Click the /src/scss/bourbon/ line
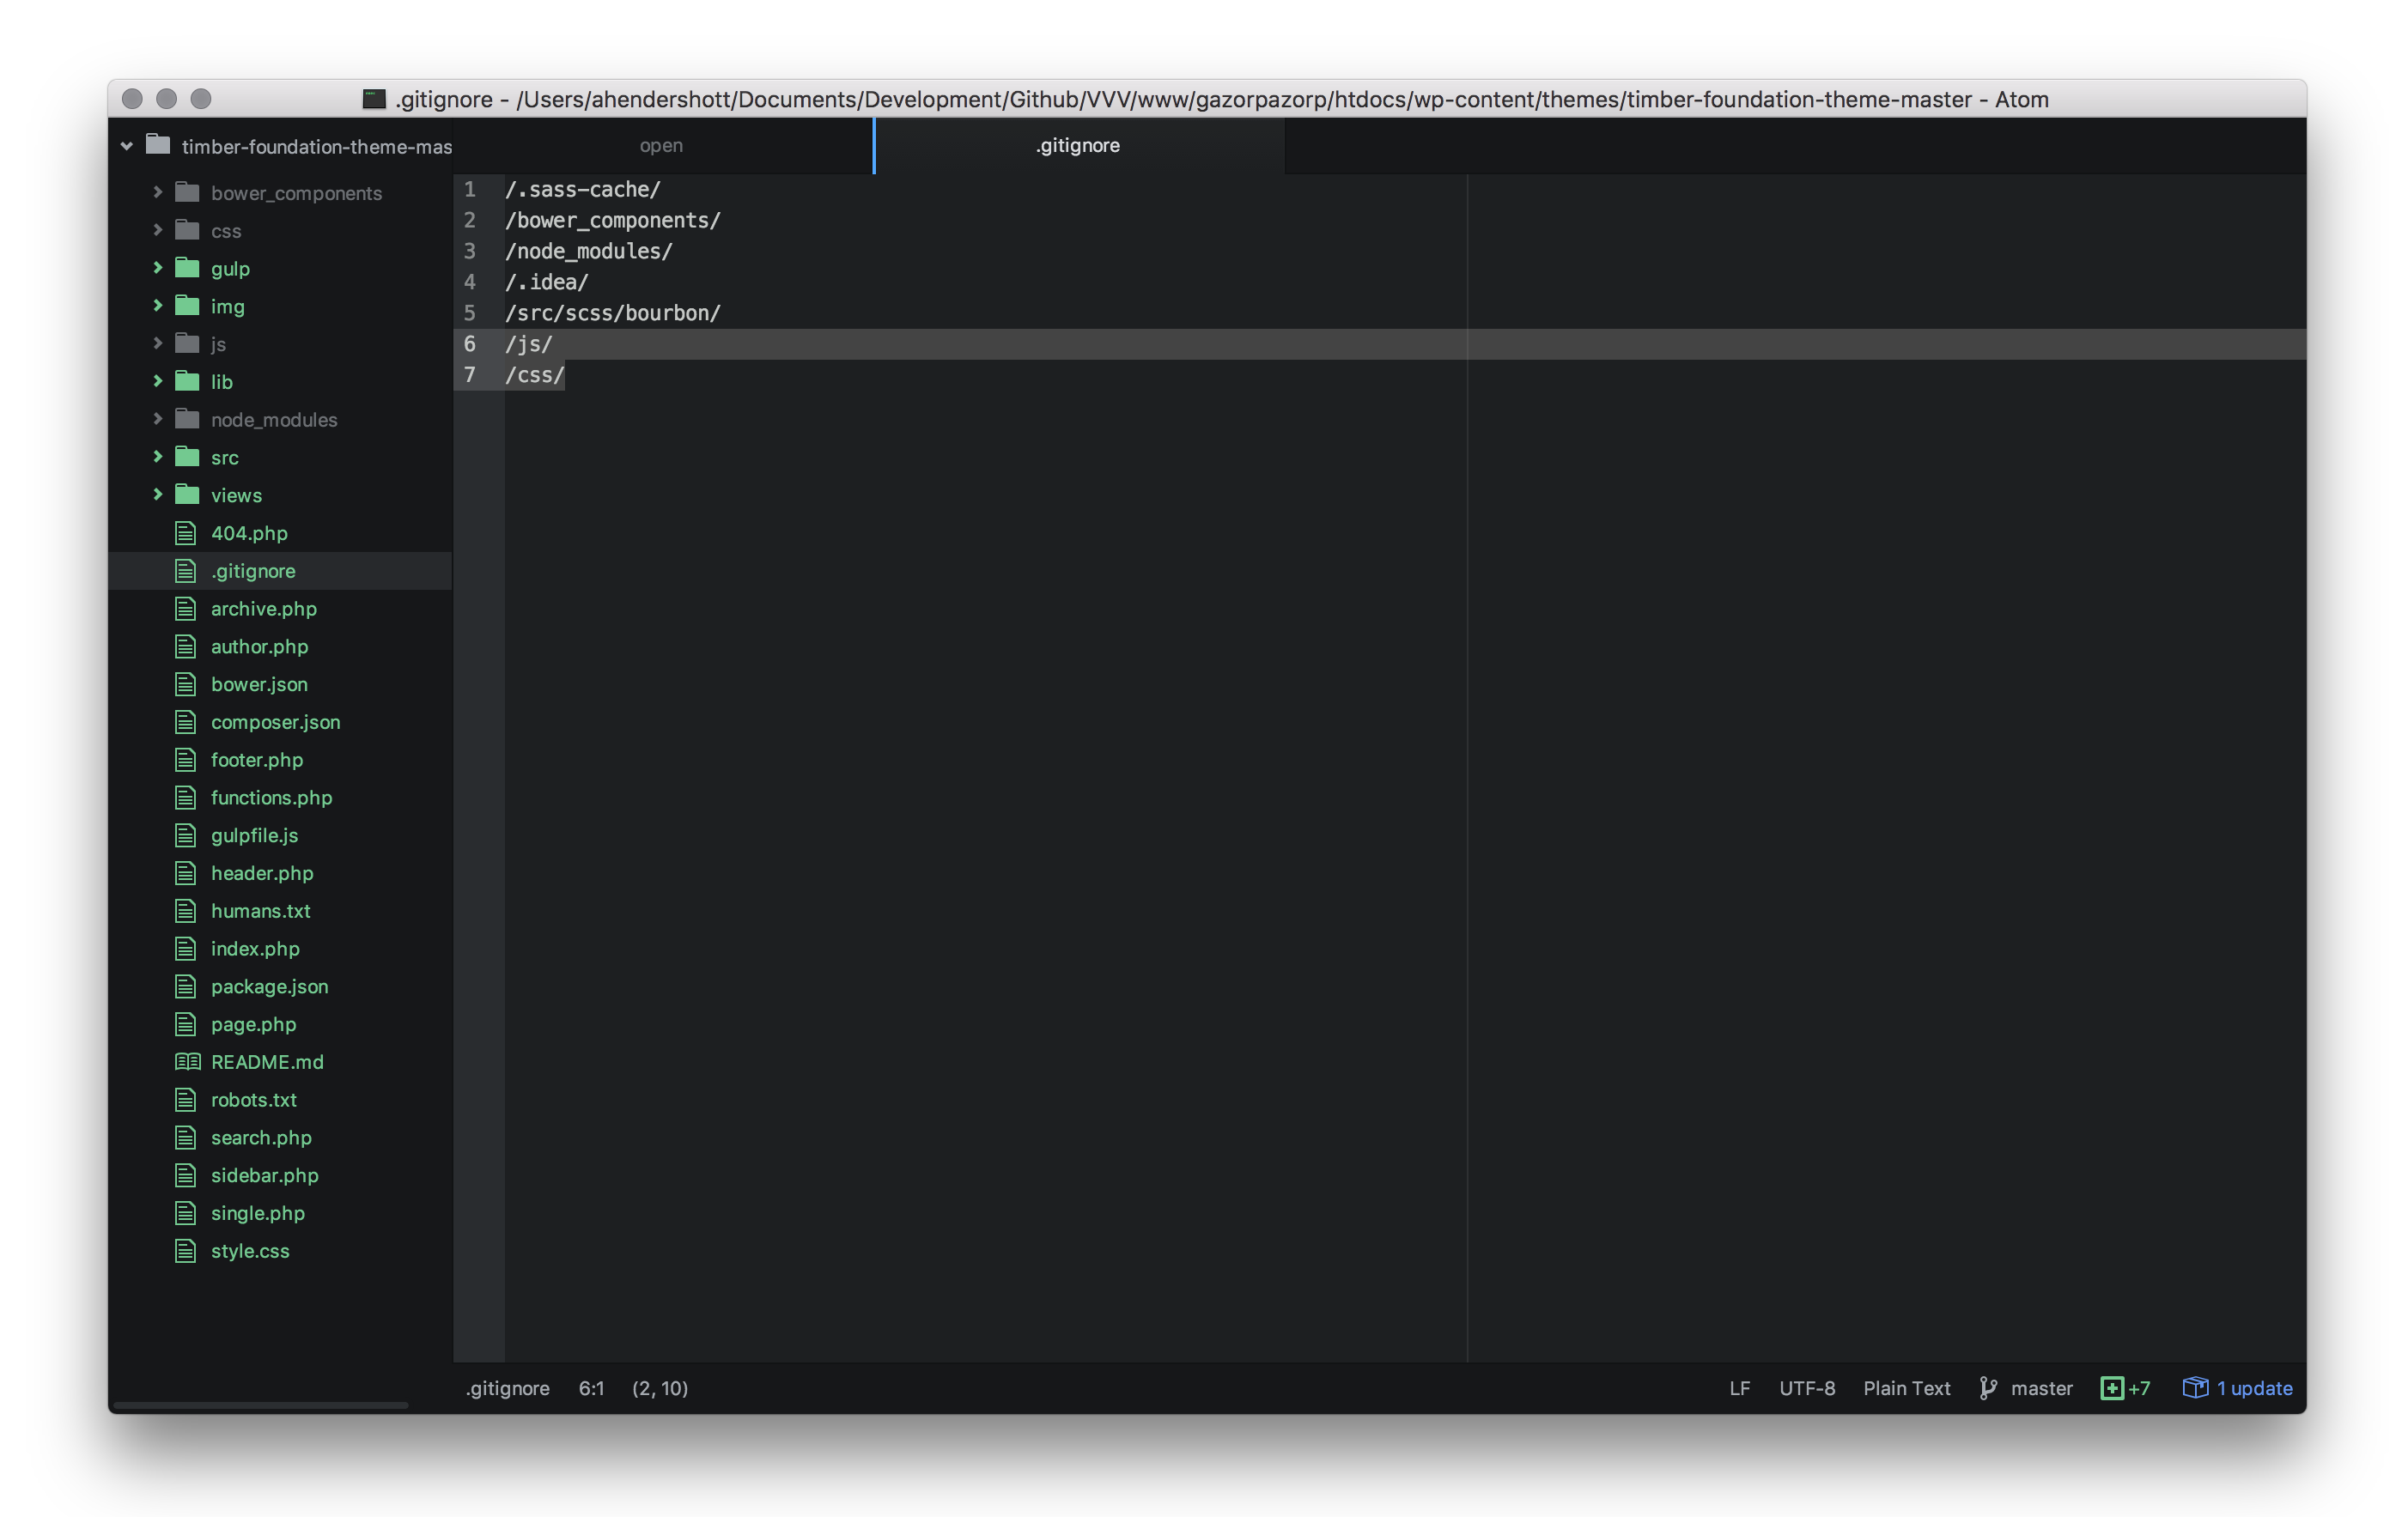 click(x=612, y=313)
